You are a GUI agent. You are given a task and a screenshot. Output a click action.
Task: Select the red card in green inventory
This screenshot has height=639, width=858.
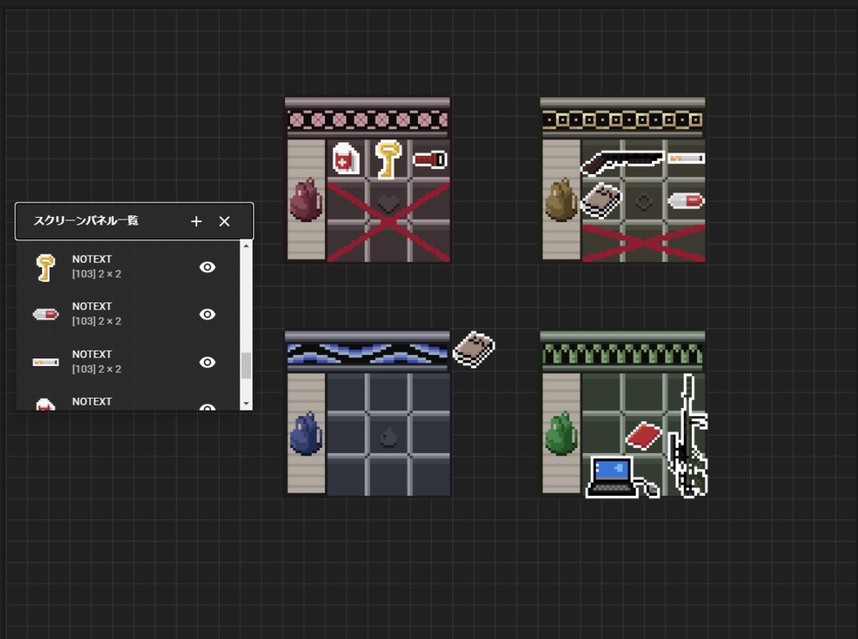[x=643, y=435]
